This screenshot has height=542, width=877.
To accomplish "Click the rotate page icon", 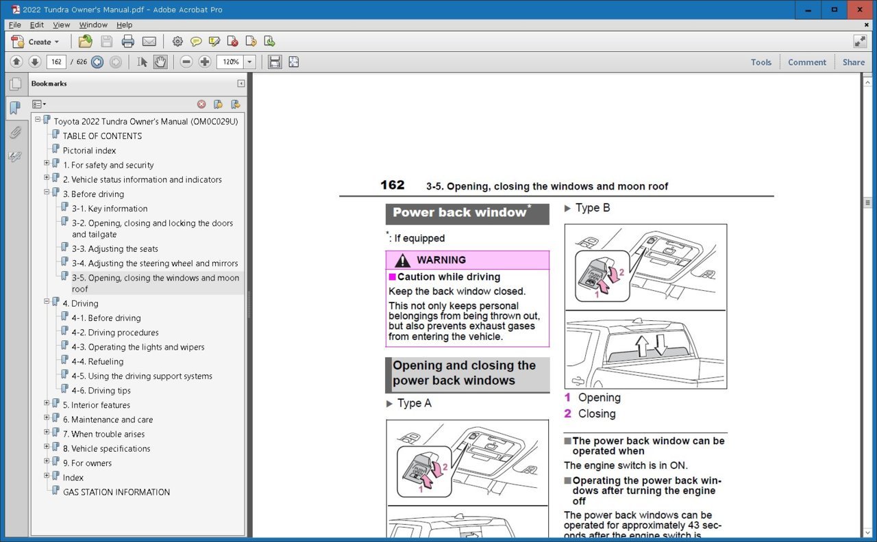I will 251,42.
